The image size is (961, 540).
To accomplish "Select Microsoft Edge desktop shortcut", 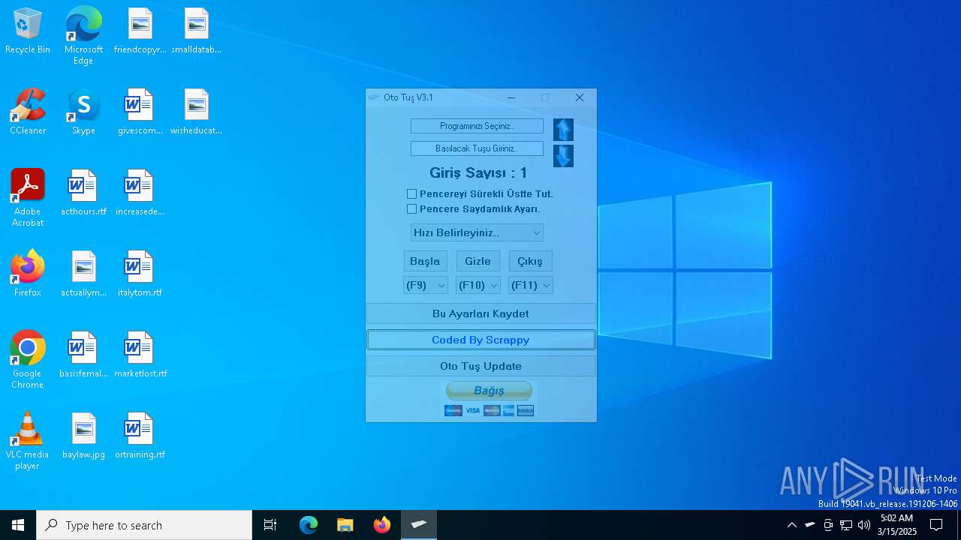I will pos(83,36).
